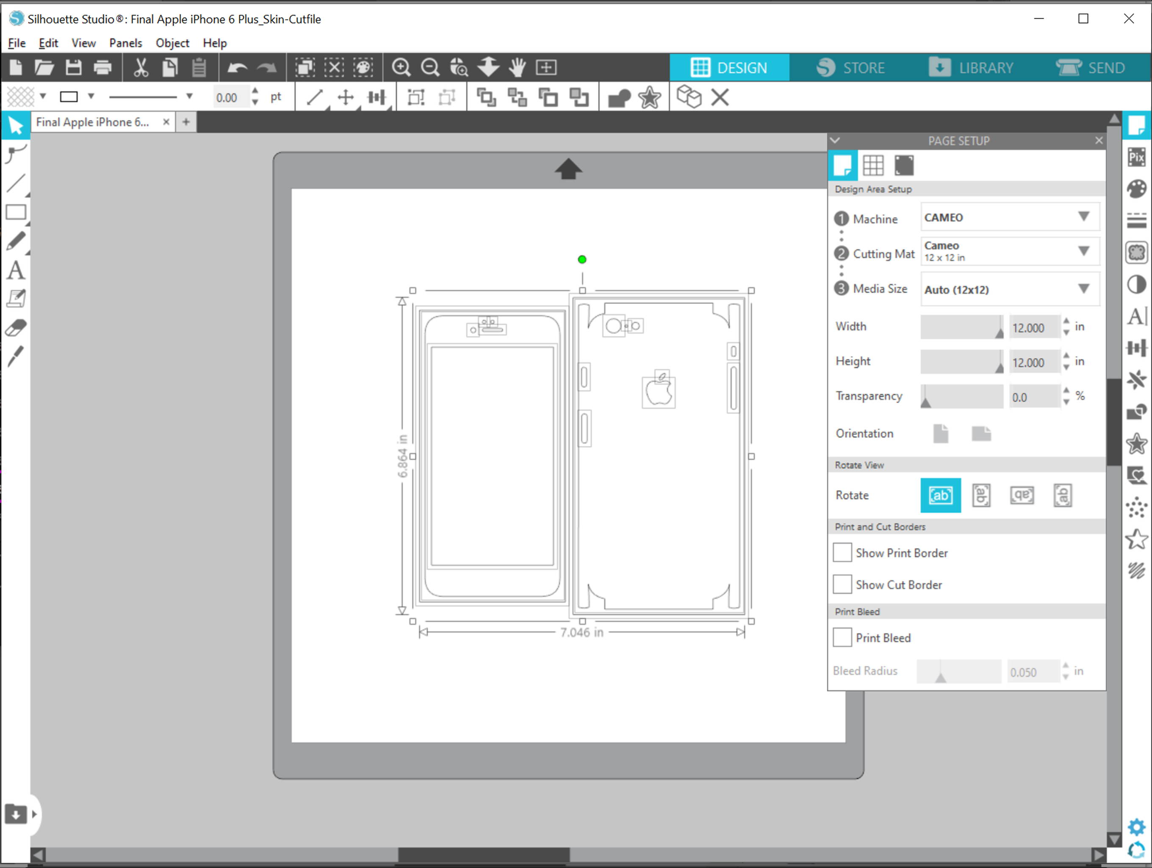Fit page to window icon

click(x=546, y=68)
